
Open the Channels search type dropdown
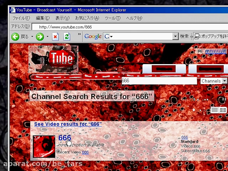coord(224,81)
